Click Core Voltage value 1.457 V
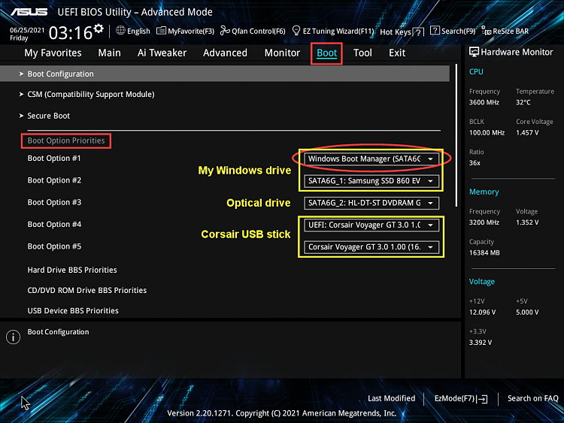The width and height of the screenshot is (564, 423). point(527,133)
